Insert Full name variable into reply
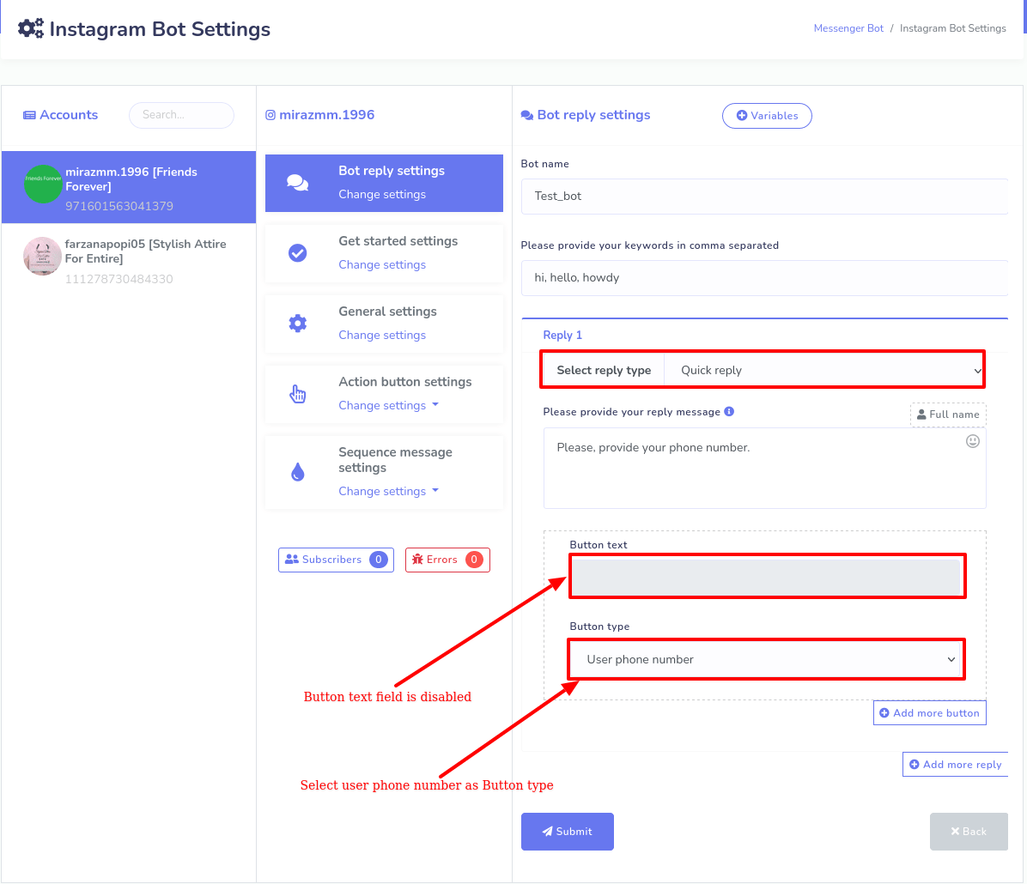Screen dimensions: 1027x884 [x=948, y=415]
